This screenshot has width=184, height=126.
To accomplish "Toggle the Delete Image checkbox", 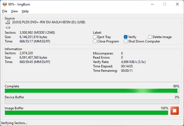I will coord(150,37).
